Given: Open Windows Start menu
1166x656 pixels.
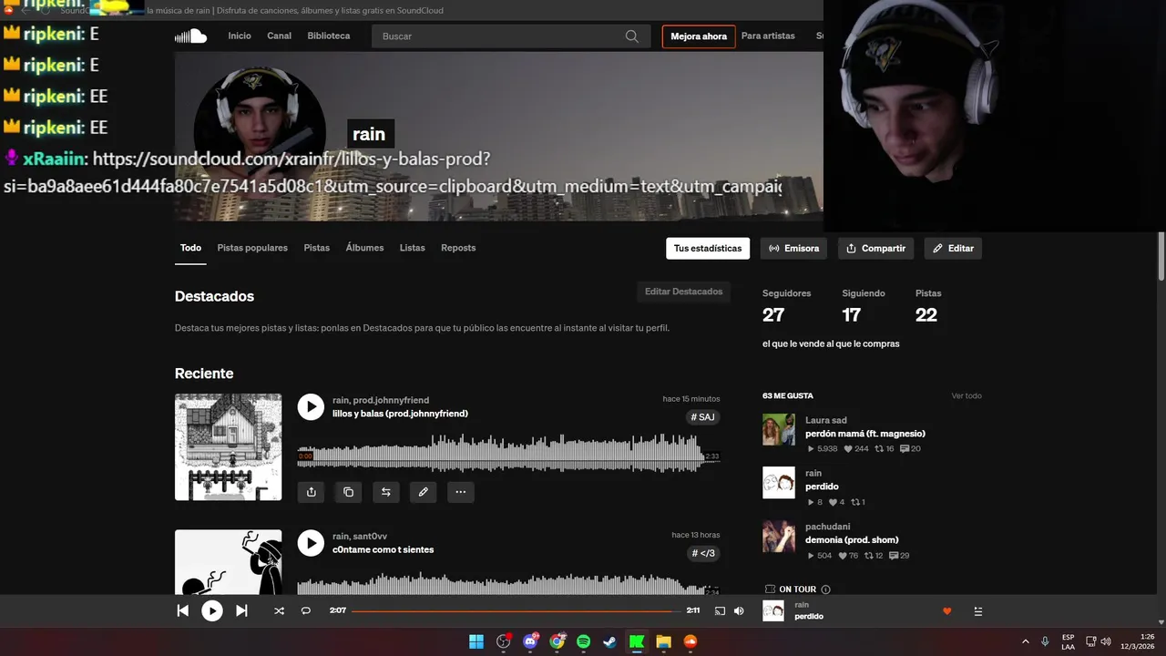Looking at the screenshot, I should coord(476,641).
